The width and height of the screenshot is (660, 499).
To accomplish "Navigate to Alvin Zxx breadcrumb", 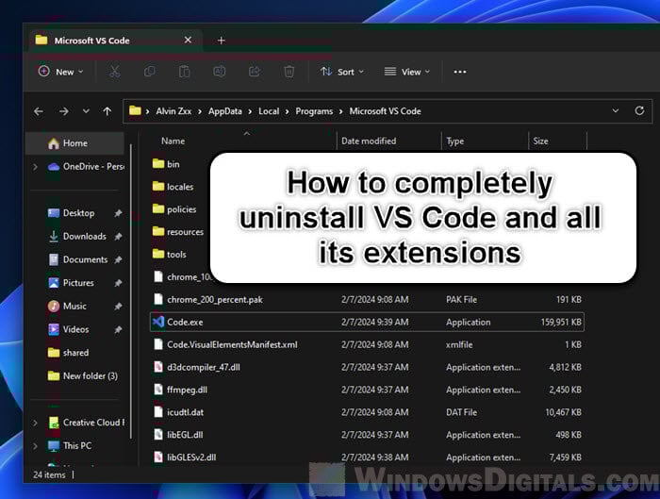I will 173,111.
